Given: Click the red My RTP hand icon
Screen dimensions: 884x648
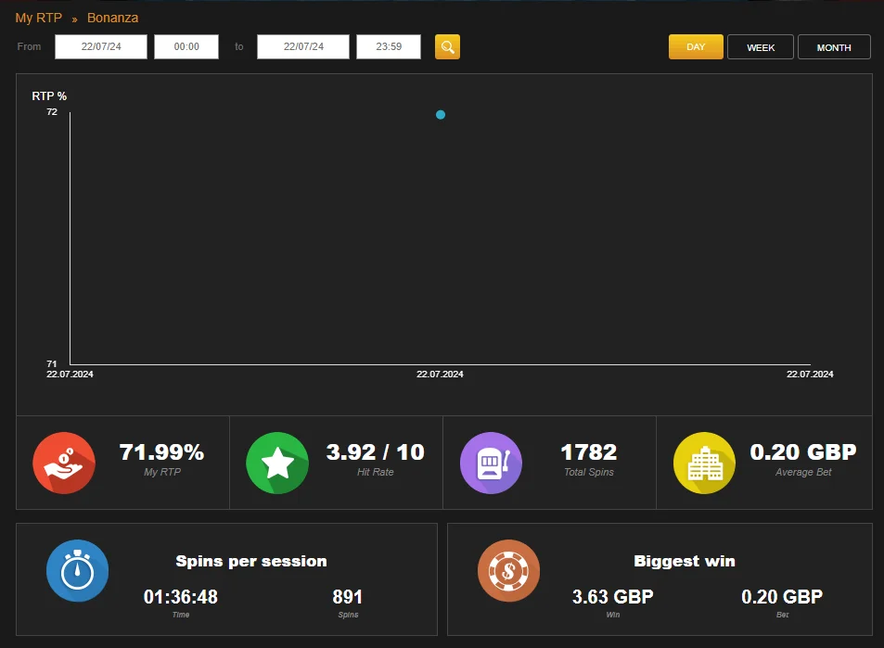Looking at the screenshot, I should pyautogui.click(x=64, y=464).
